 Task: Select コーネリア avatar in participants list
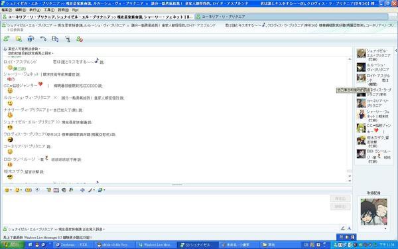361,103
